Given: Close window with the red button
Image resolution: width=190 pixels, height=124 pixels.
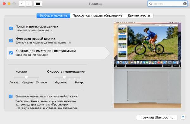Looking at the screenshot, I should click(4, 4).
